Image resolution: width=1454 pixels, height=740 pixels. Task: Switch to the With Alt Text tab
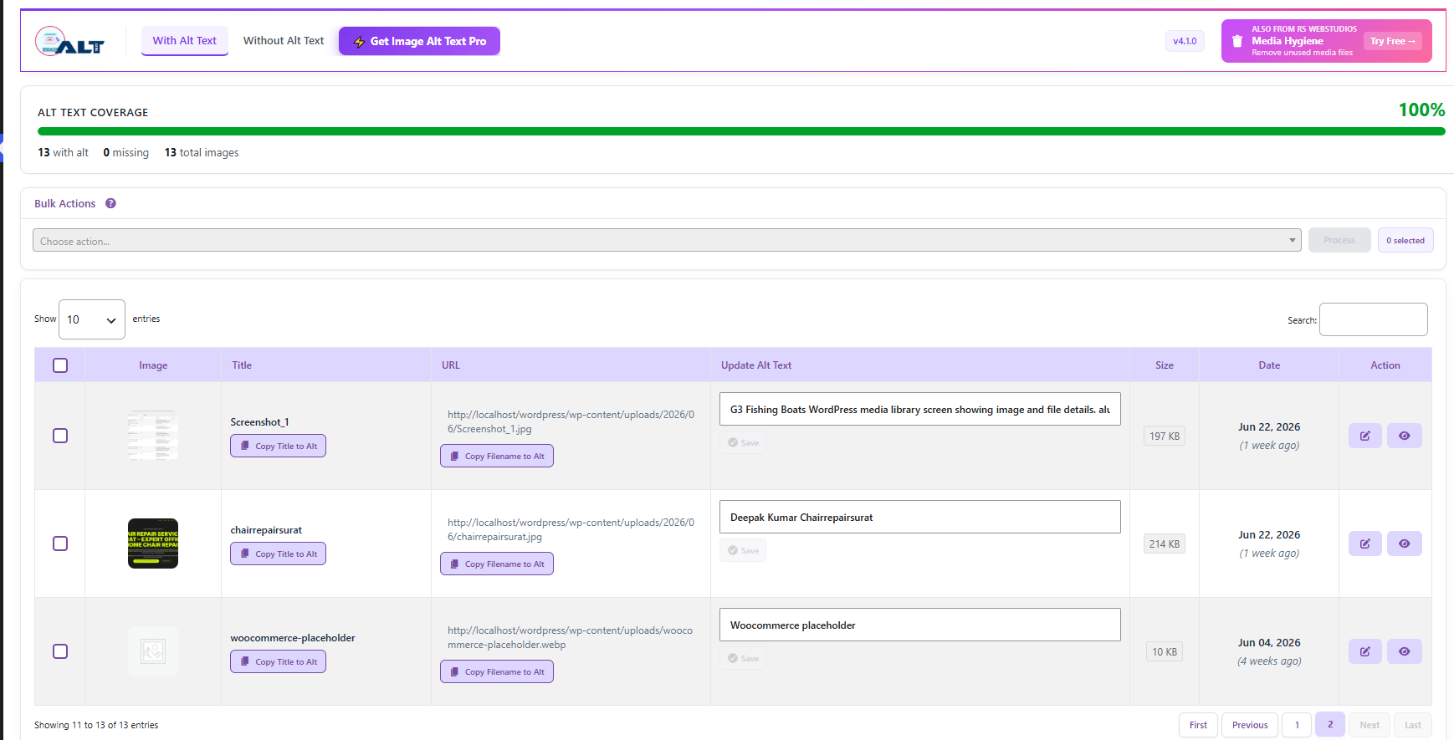point(185,40)
